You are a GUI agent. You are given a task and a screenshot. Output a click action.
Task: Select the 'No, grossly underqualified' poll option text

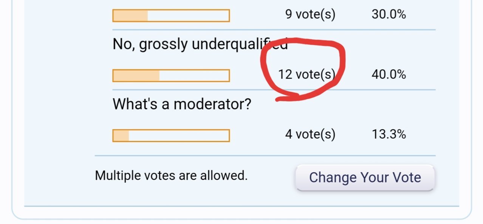coord(200,45)
